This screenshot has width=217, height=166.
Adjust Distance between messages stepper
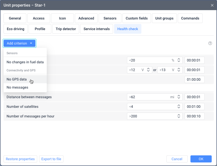(179, 97)
